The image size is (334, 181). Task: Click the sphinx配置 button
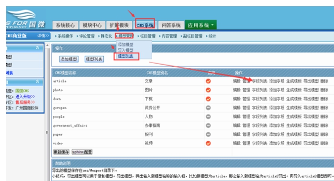click(x=82, y=152)
